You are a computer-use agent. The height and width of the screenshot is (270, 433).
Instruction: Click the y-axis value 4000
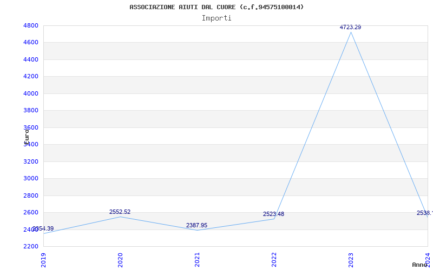30,93
